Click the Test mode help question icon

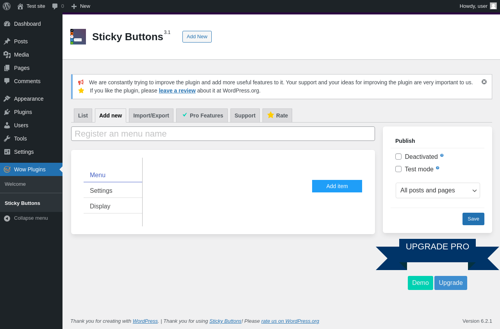tap(437, 168)
